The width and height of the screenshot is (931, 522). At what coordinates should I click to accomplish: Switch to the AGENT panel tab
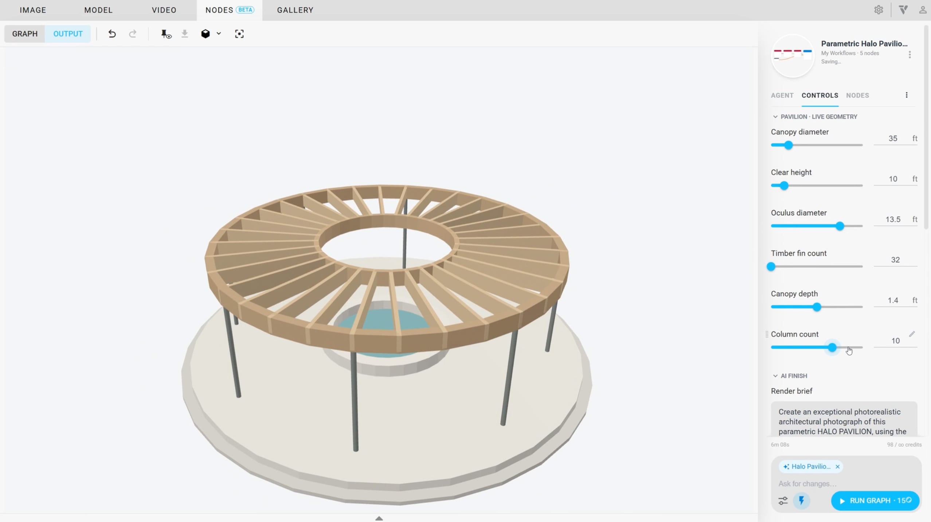point(782,95)
